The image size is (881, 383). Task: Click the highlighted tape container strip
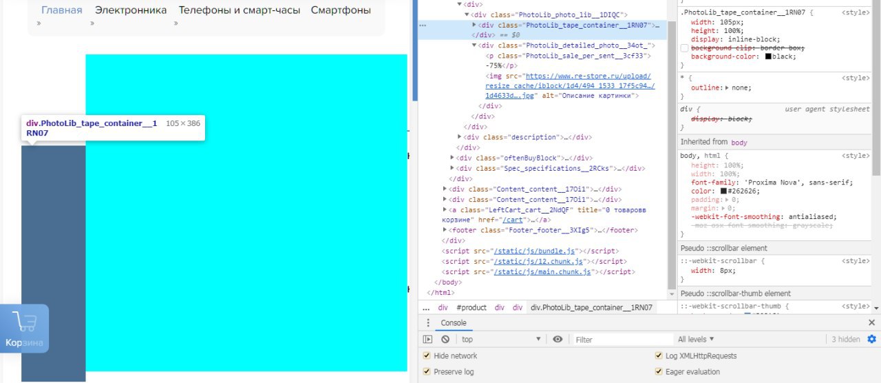[54, 263]
